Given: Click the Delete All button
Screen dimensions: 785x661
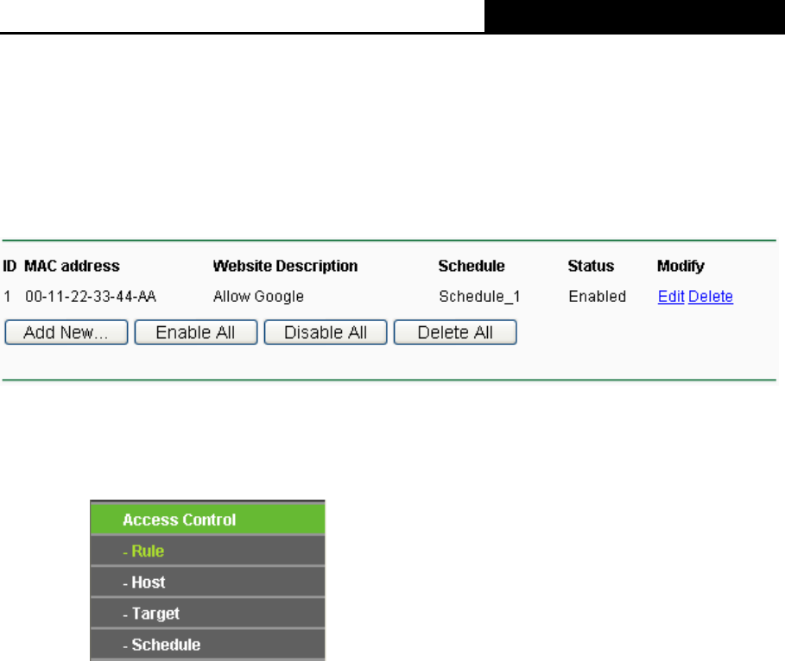Looking at the screenshot, I should [455, 332].
